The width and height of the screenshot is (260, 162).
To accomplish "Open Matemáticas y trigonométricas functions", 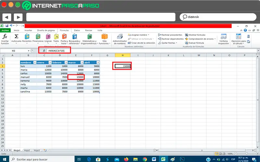I will pyautogui.click(x=89, y=39).
